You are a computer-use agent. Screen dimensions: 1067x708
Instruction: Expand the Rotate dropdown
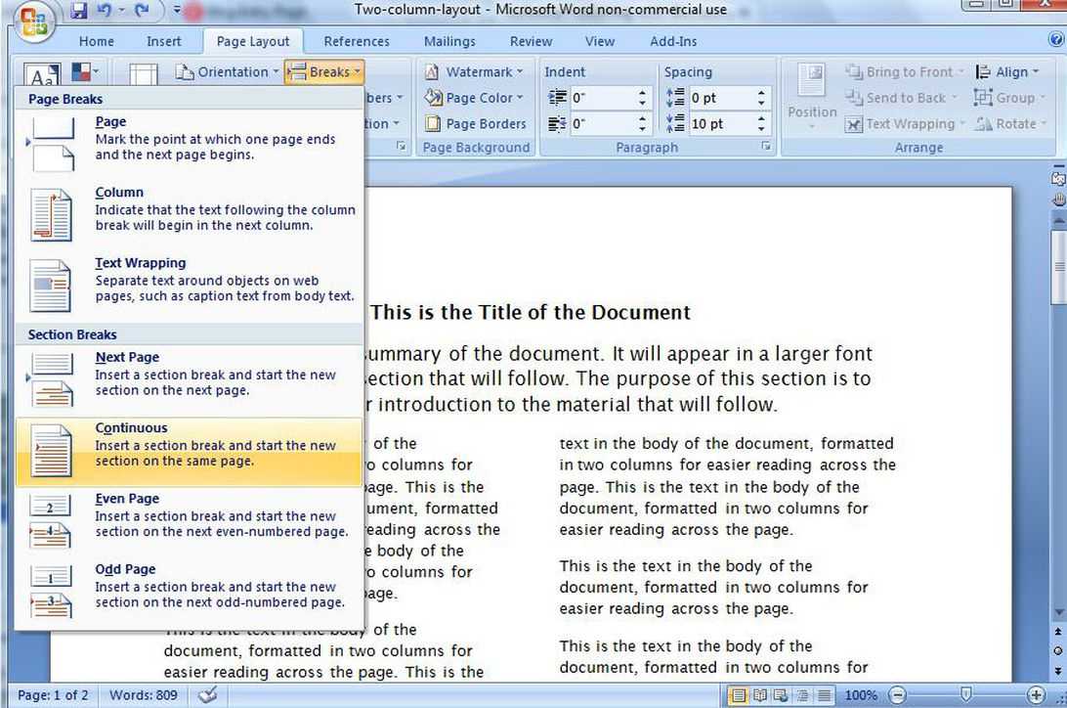[x=1010, y=124]
